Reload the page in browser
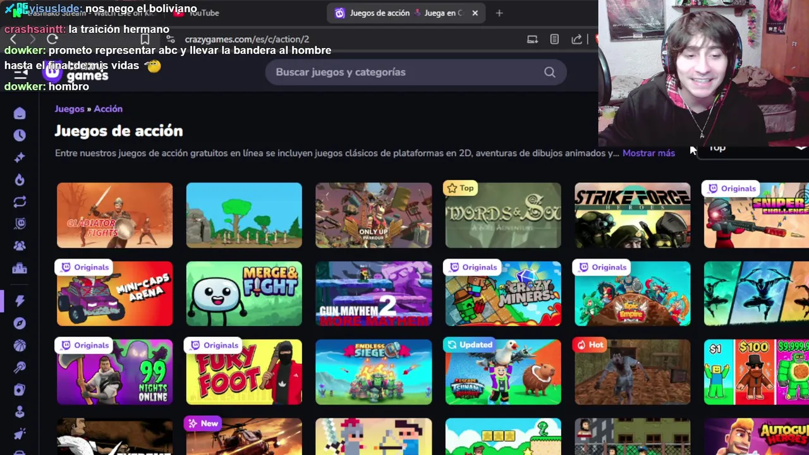Screen dimensions: 809x455 click(52, 39)
